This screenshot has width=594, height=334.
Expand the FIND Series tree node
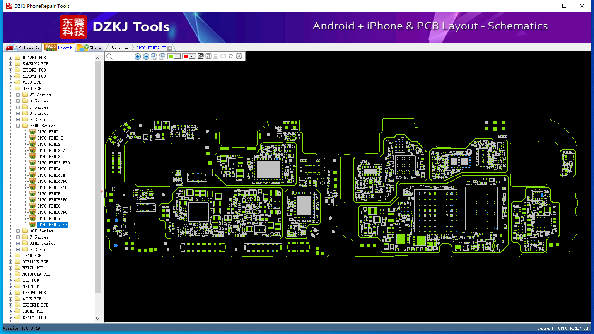[x=18, y=243]
